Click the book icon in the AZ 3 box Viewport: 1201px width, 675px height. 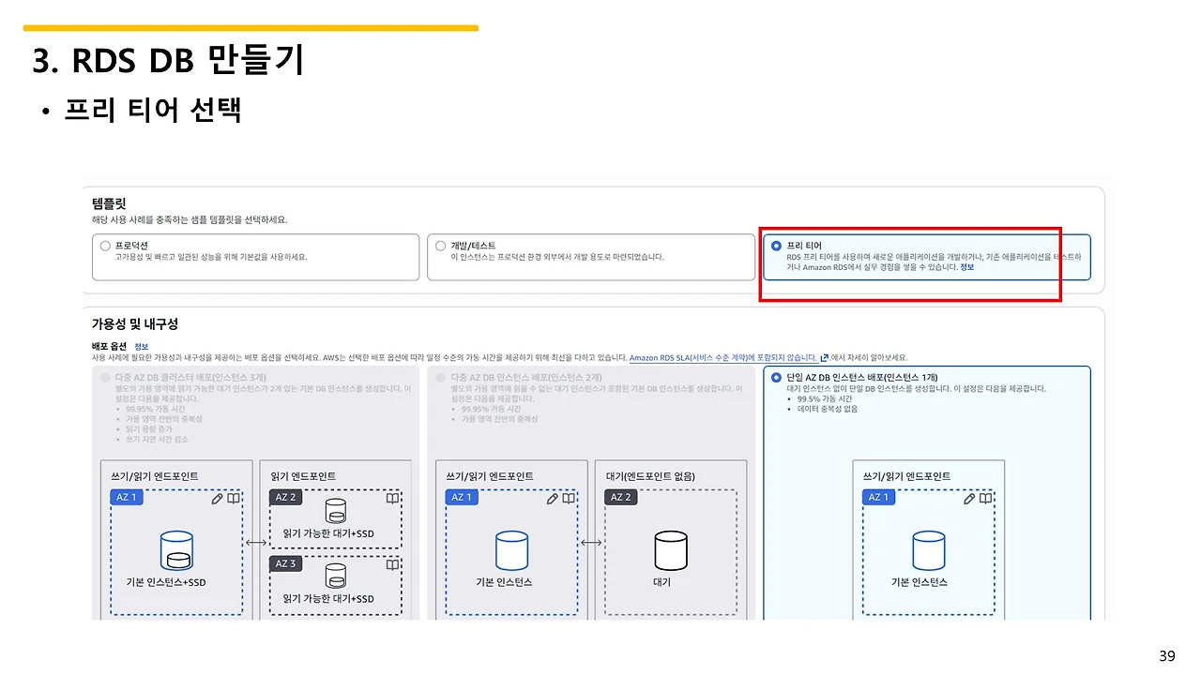click(x=392, y=564)
